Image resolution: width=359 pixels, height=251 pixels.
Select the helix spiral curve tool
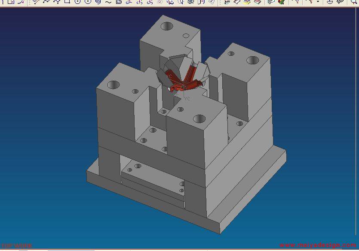[x=98, y=2]
